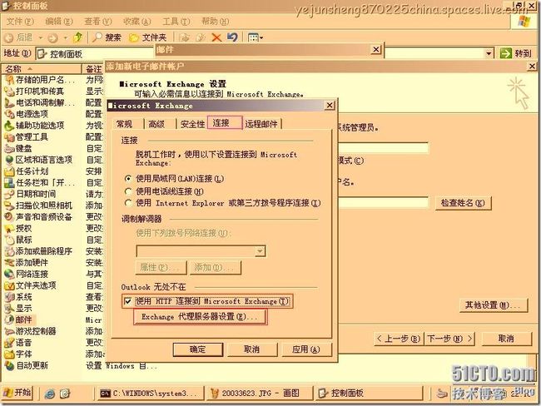Select 电源选项 icon
Image resolution: width=541 pixels, height=406 pixels.
click(9, 114)
